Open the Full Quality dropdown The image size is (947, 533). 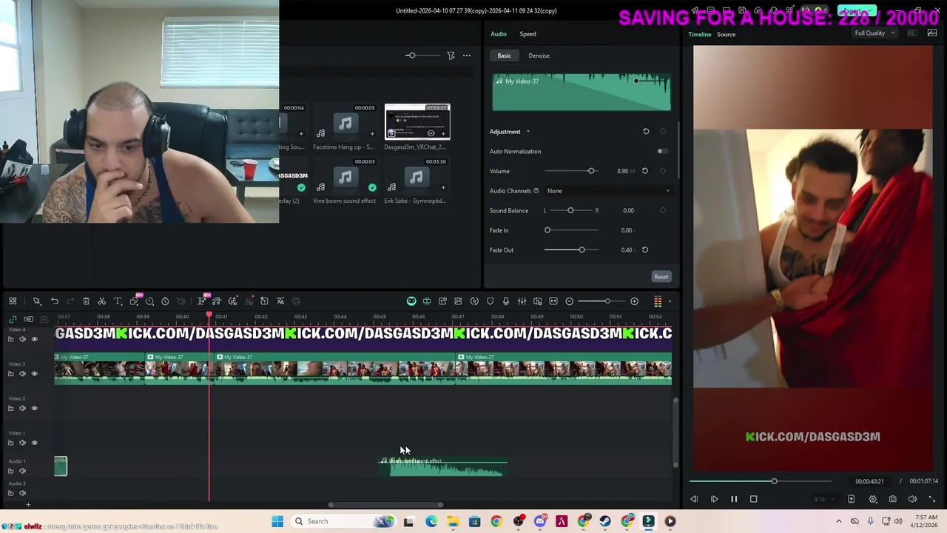[x=874, y=33]
